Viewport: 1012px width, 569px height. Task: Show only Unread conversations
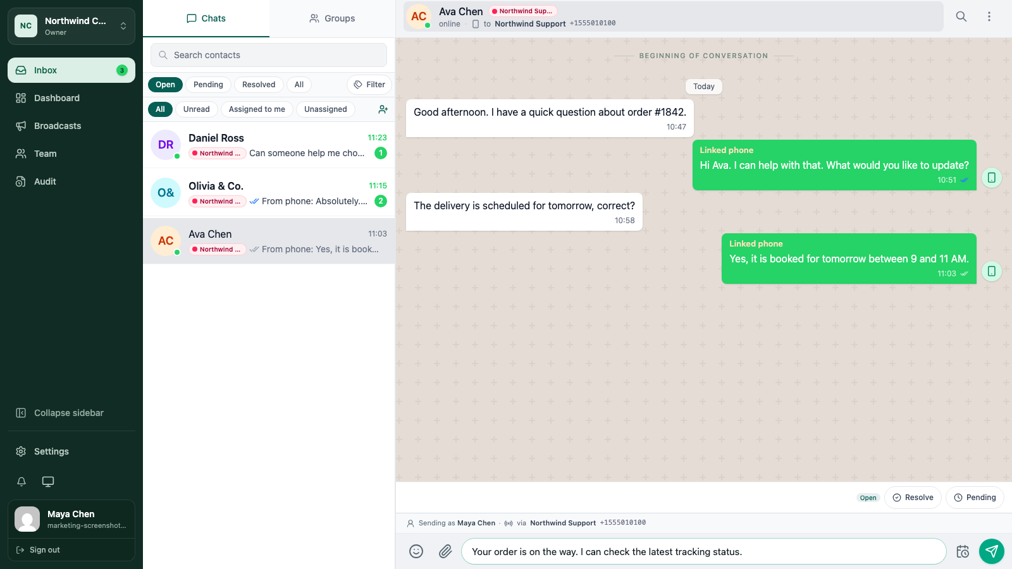pos(197,109)
